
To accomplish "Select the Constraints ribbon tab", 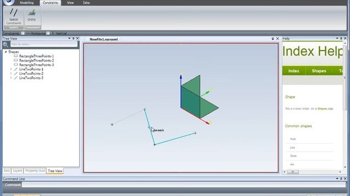I will pyautogui.click(x=50, y=3).
